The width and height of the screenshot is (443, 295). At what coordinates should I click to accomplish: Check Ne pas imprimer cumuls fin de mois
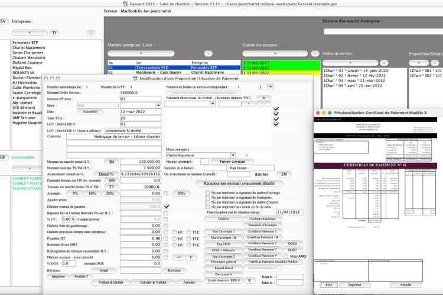(x=207, y=207)
